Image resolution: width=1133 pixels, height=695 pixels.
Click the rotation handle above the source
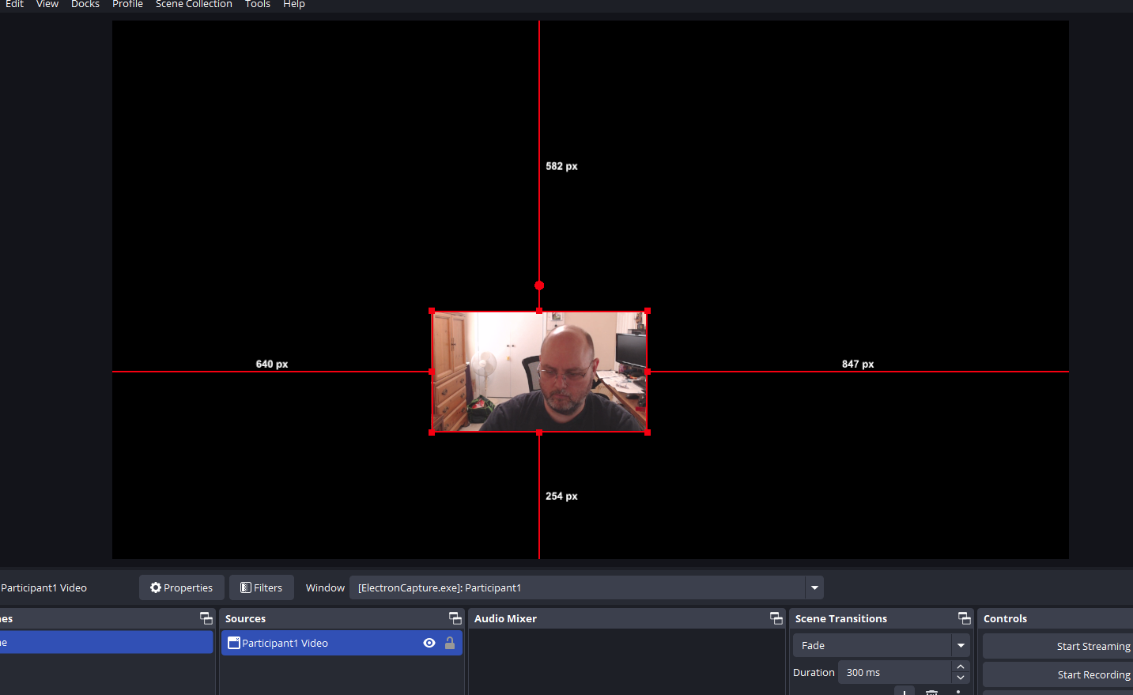539,285
